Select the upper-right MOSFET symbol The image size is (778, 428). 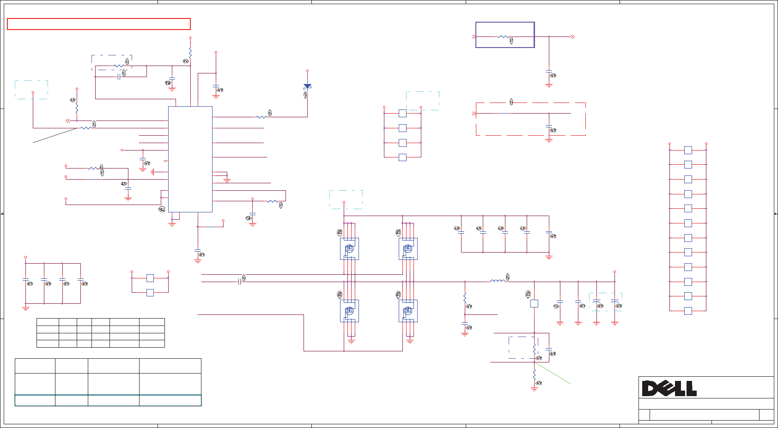[408, 249]
